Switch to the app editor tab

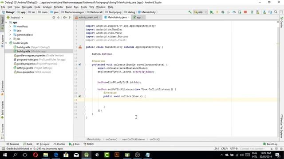138,18
